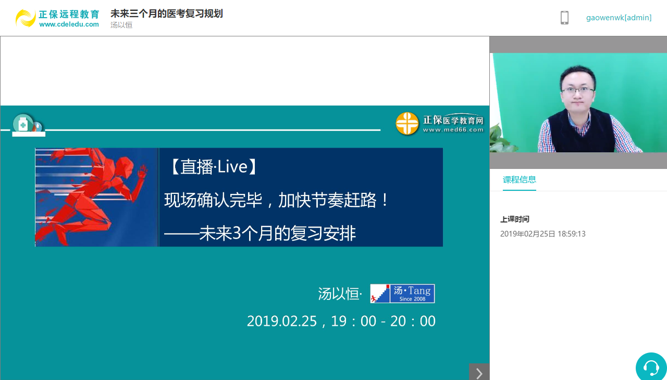Screen dimensions: 667x380
Task: Click the teal divider bar above the video
Action: click(x=577, y=44)
